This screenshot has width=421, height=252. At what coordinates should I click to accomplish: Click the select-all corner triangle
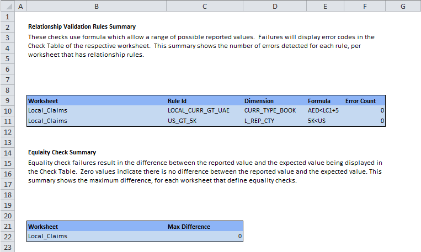[7, 6]
